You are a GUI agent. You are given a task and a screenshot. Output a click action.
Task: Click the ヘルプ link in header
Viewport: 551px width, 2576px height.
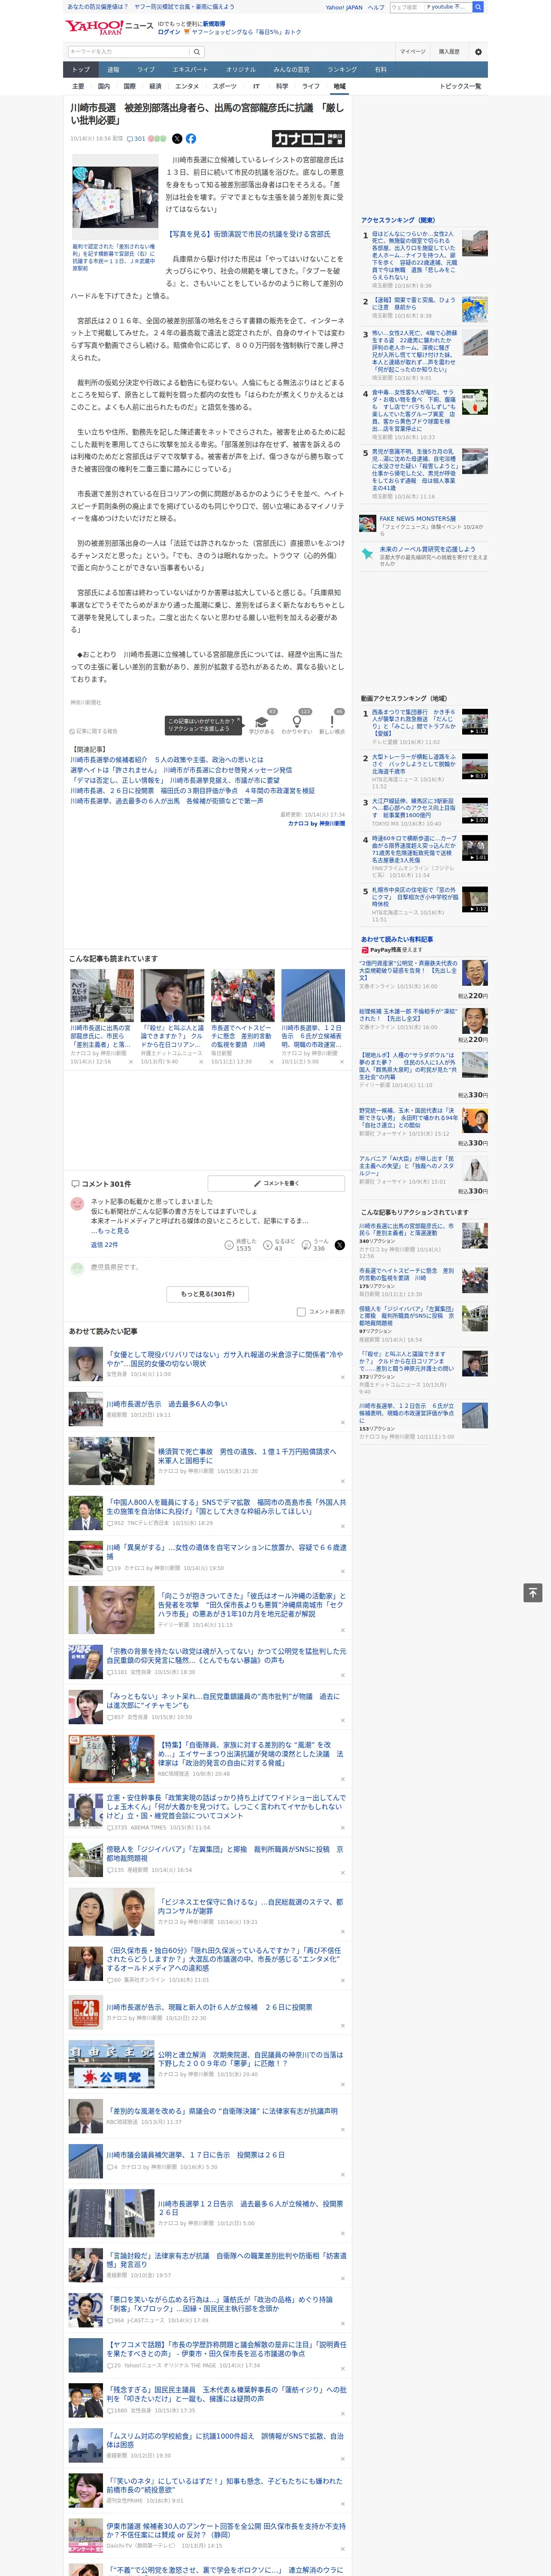click(x=376, y=7)
